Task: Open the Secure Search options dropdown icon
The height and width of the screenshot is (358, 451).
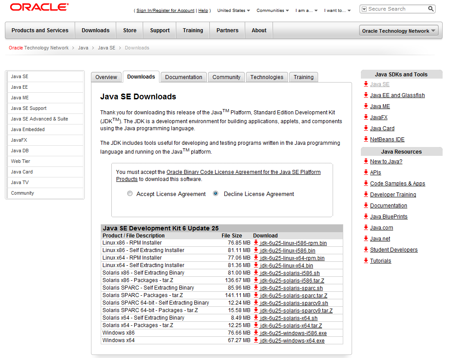Action: (x=364, y=9)
